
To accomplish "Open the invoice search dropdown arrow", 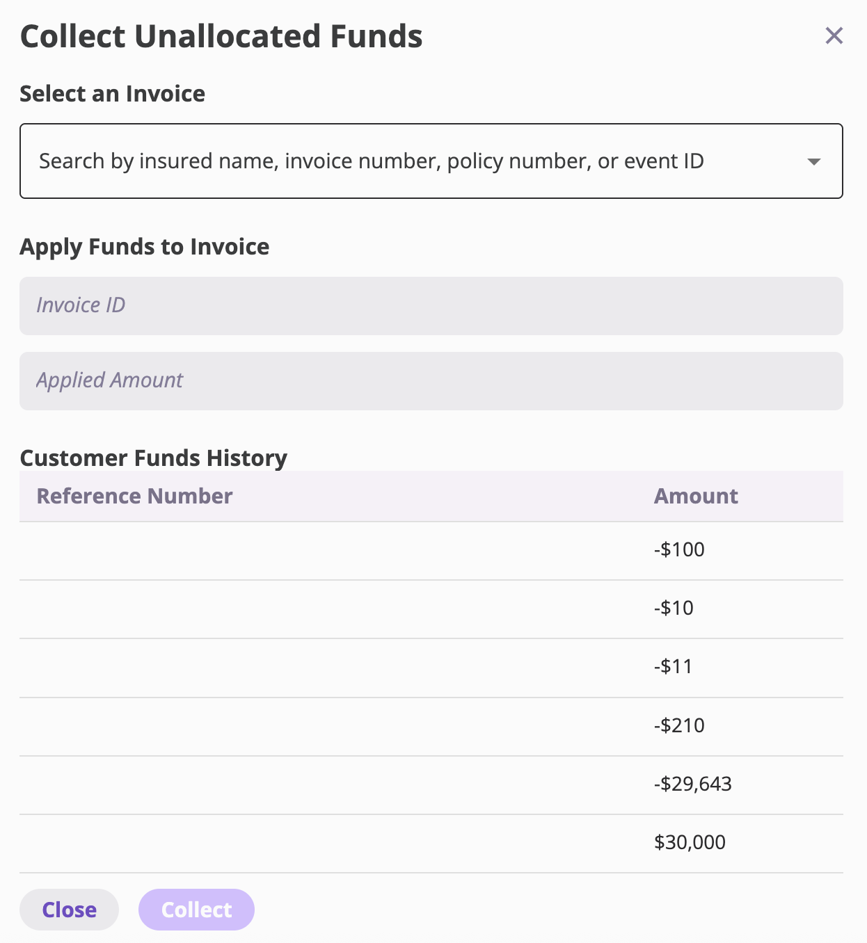I will pyautogui.click(x=813, y=161).
